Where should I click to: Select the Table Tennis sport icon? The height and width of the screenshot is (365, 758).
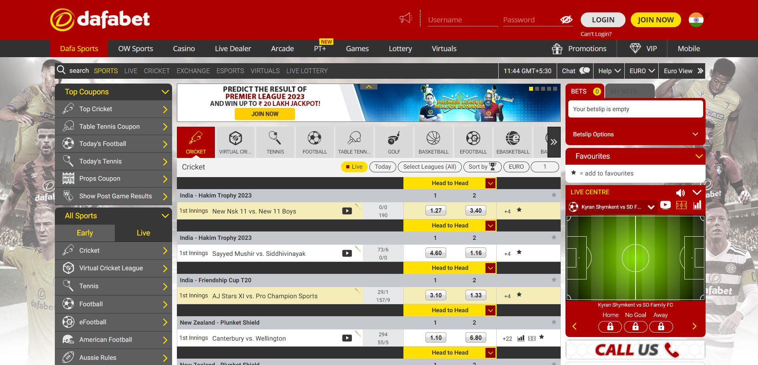[354, 142]
